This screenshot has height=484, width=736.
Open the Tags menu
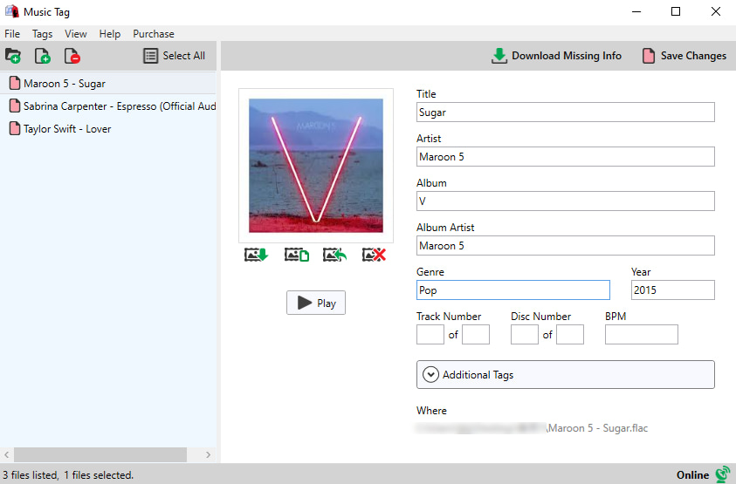(42, 34)
